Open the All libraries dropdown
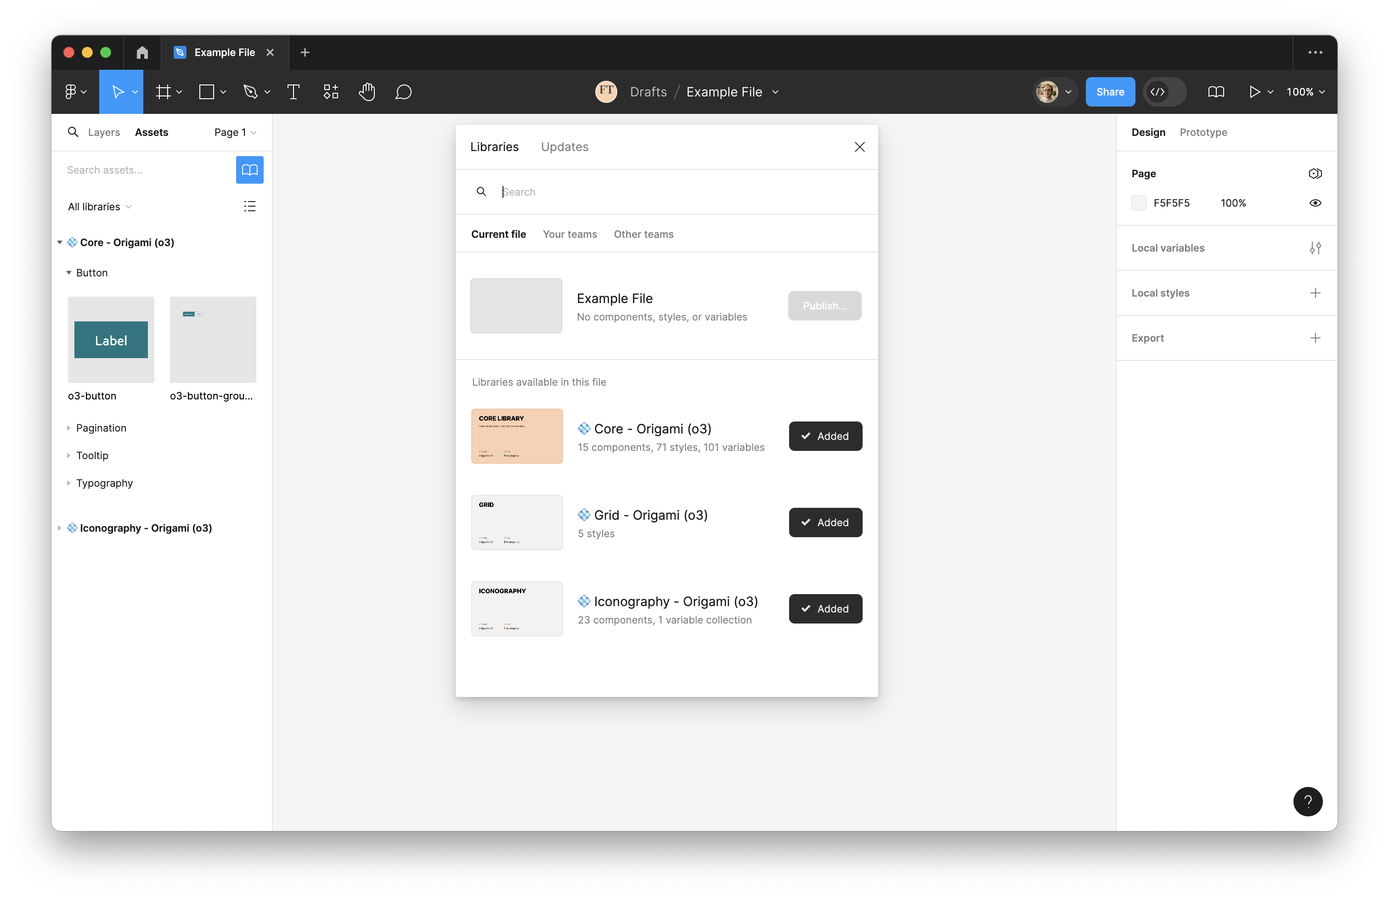The image size is (1389, 899). click(100, 207)
